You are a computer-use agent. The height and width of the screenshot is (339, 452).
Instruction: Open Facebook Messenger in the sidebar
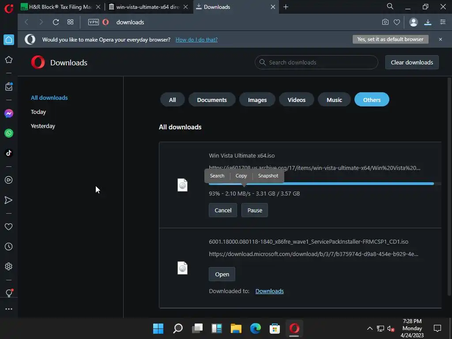[x=9, y=113]
